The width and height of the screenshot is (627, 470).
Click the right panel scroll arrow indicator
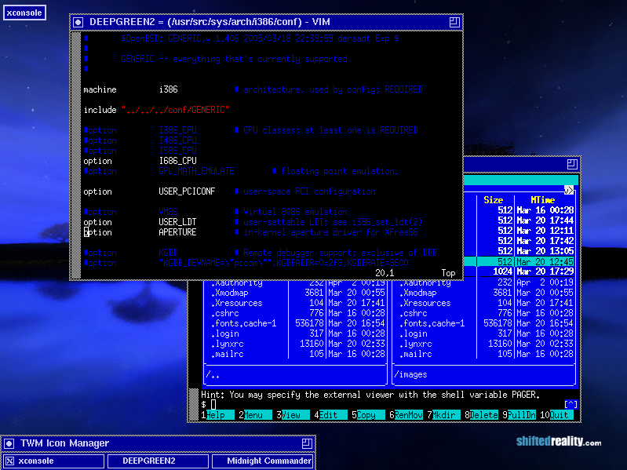pyautogui.click(x=570, y=190)
